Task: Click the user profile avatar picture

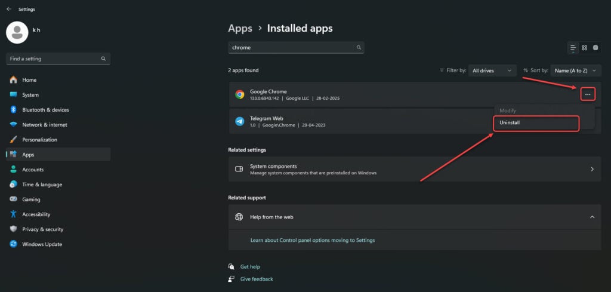Action: pos(17,32)
